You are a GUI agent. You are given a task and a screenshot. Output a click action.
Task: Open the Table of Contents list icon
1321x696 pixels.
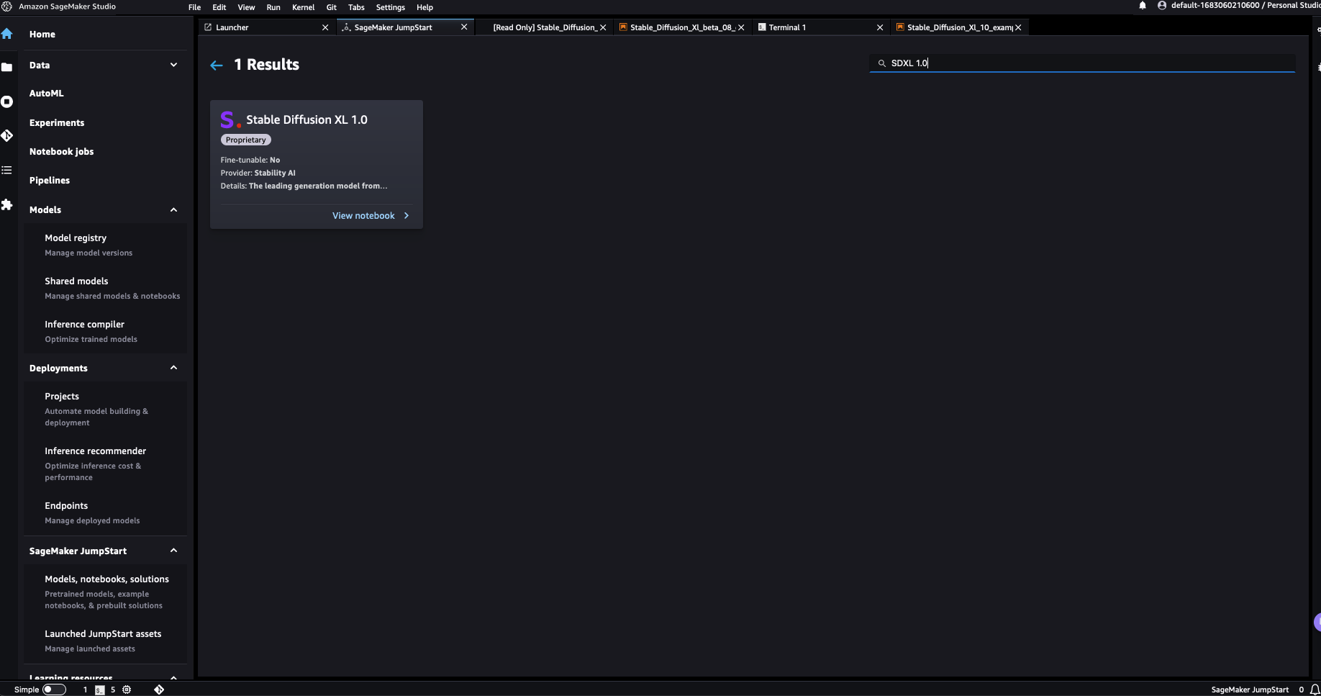pos(7,170)
